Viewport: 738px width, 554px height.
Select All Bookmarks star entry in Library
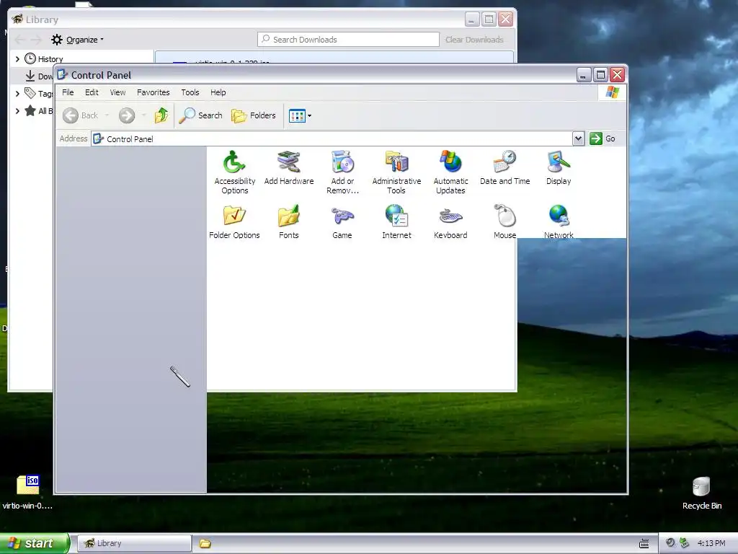click(39, 110)
